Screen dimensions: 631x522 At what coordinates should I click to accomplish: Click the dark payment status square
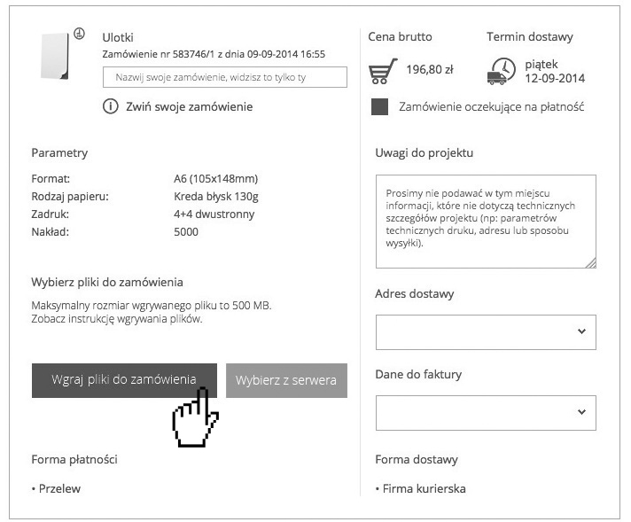point(379,107)
